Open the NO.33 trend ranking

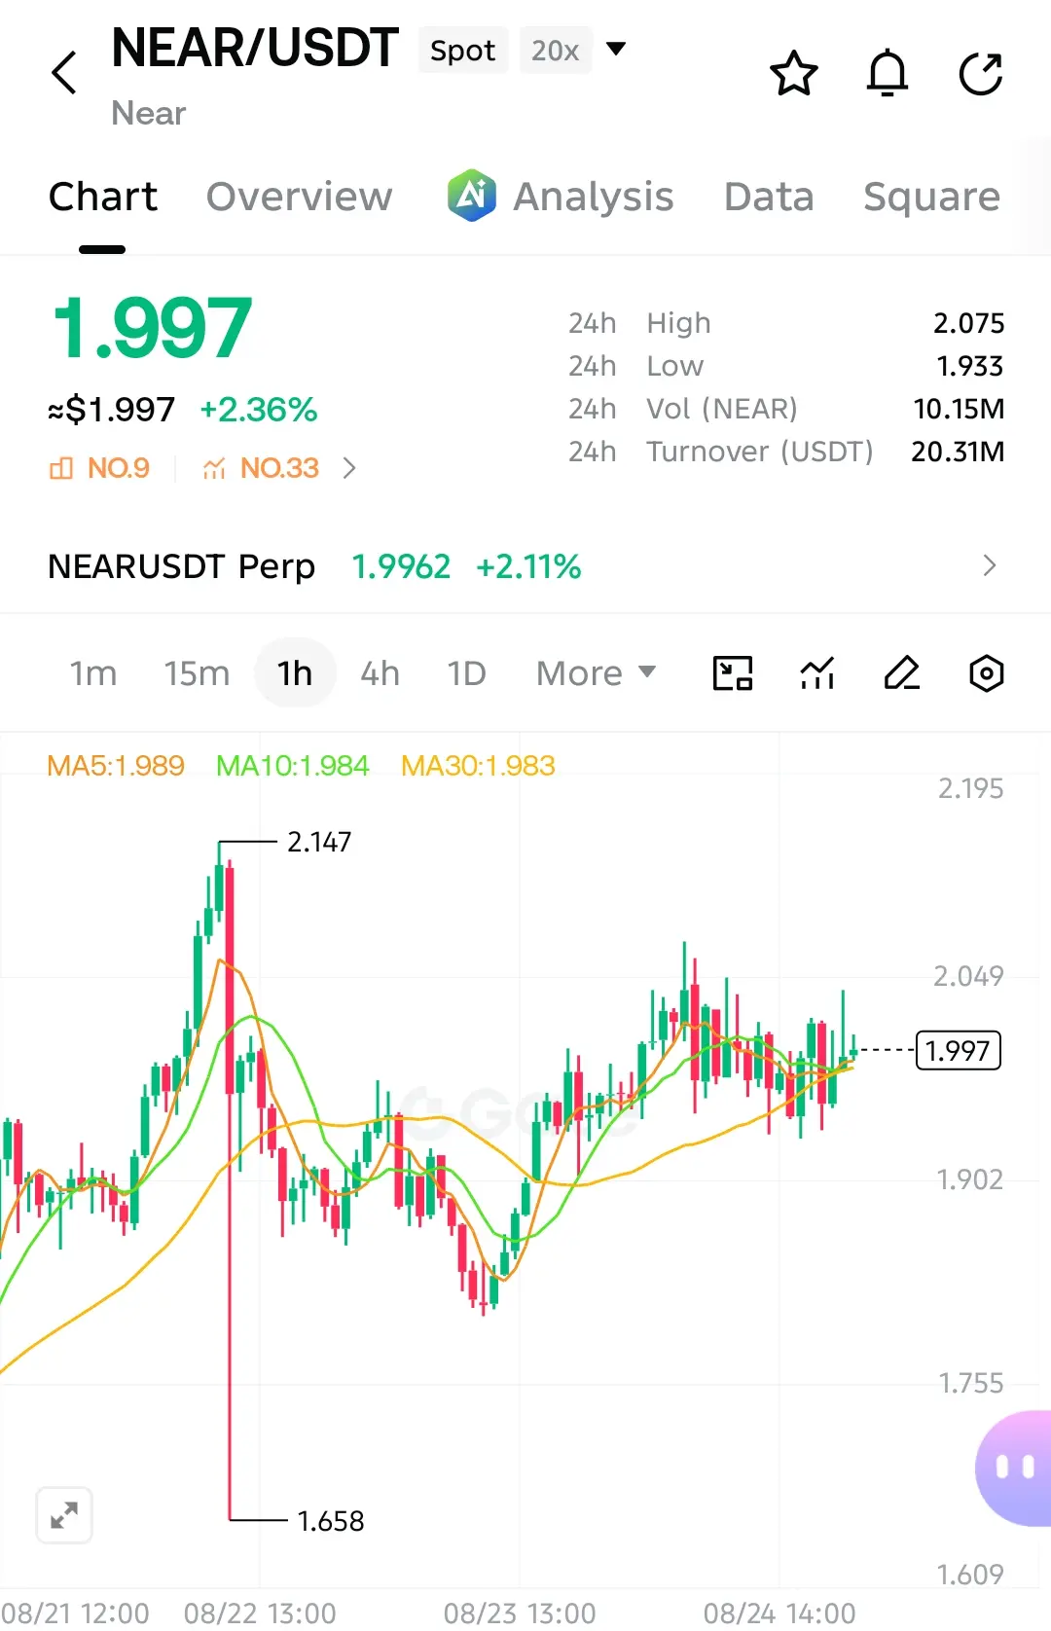(261, 468)
